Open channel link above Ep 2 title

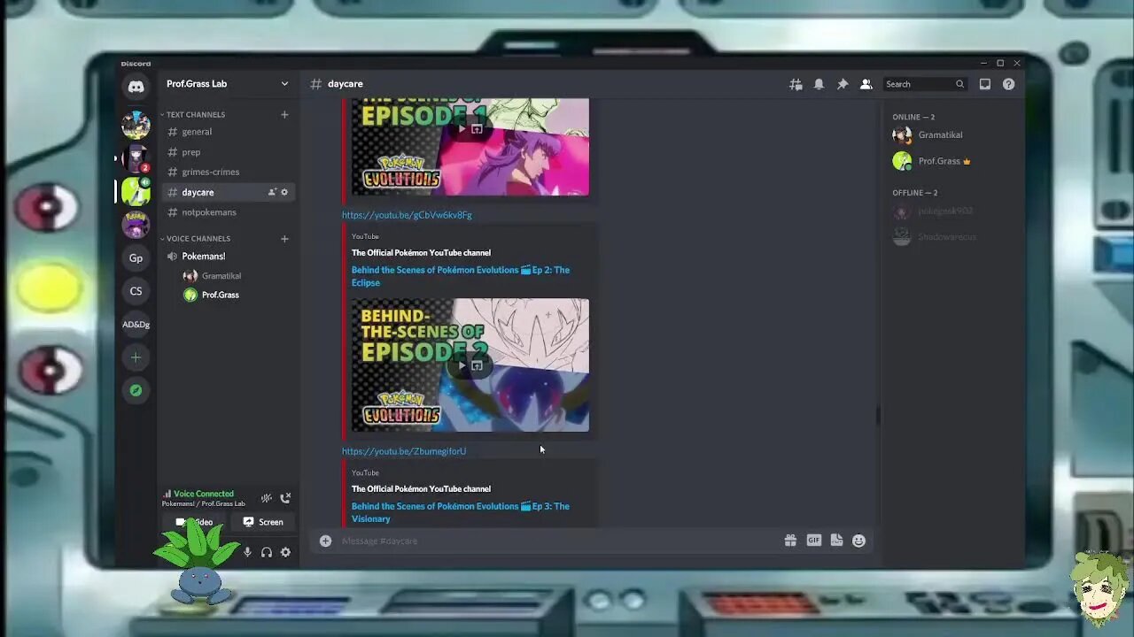(421, 253)
